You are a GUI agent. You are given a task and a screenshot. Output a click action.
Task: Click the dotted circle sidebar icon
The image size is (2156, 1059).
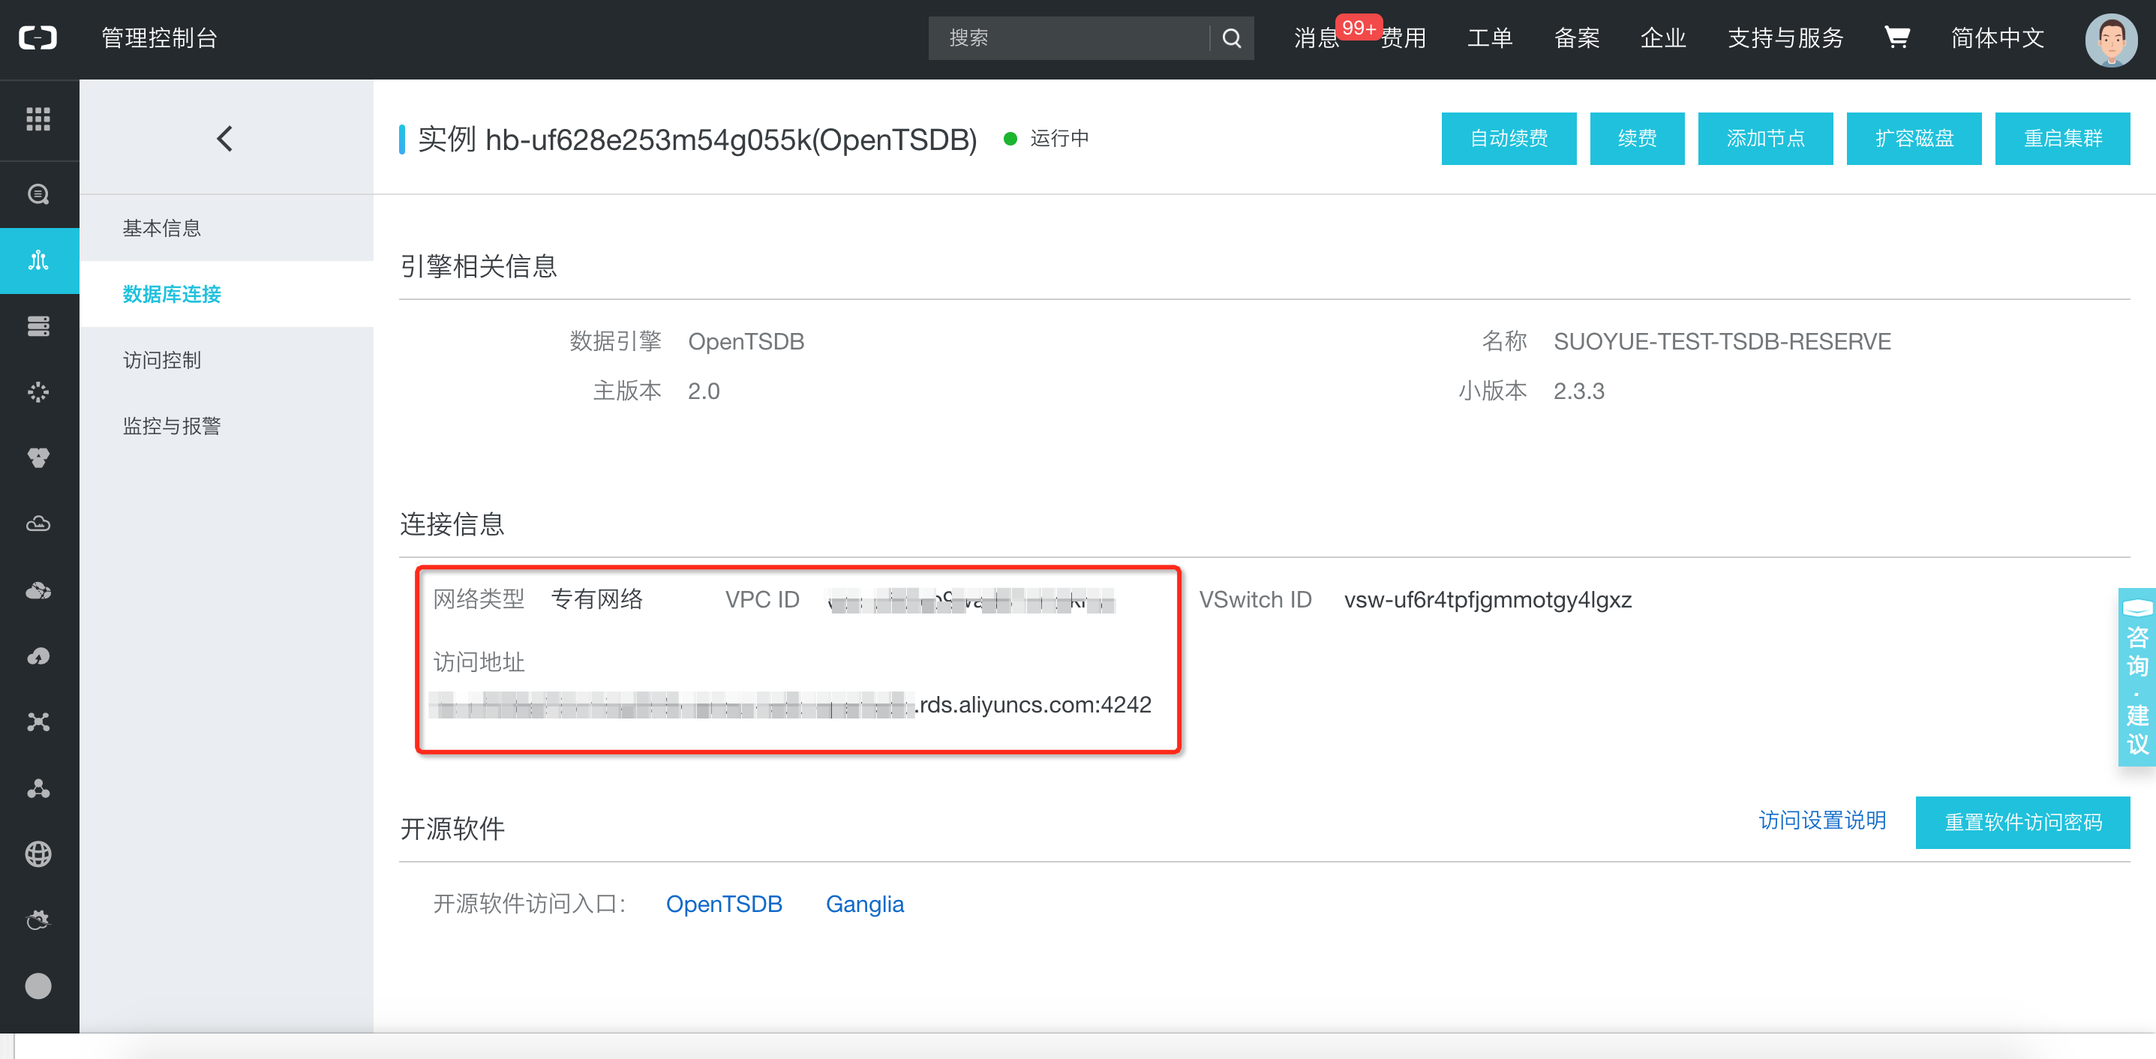pyautogui.click(x=38, y=391)
